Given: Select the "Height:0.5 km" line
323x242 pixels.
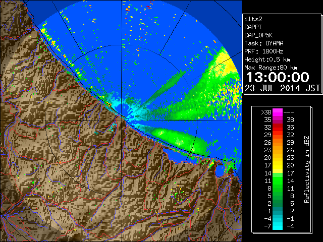Looking at the screenshot, I should tap(267, 59).
